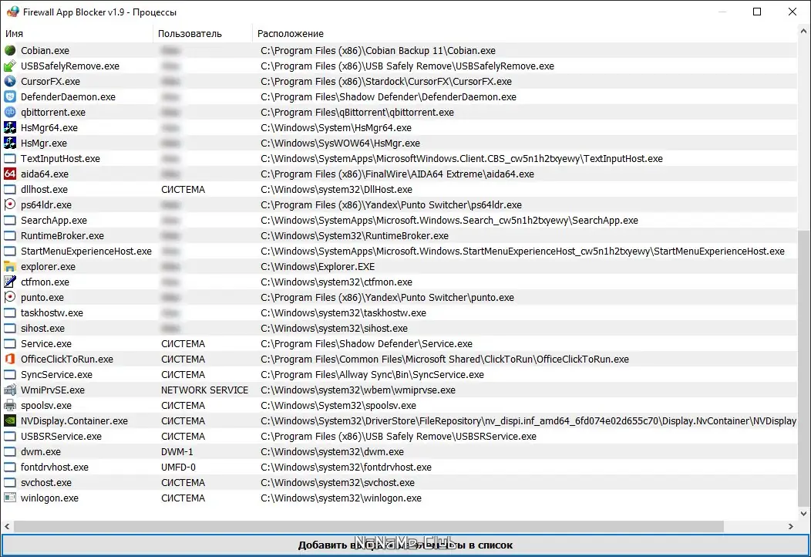Click the punto.exe icon

coord(10,297)
